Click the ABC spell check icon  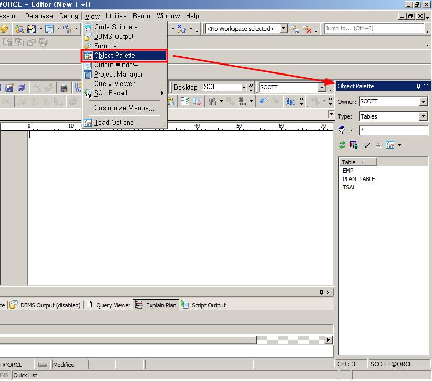(x=291, y=101)
